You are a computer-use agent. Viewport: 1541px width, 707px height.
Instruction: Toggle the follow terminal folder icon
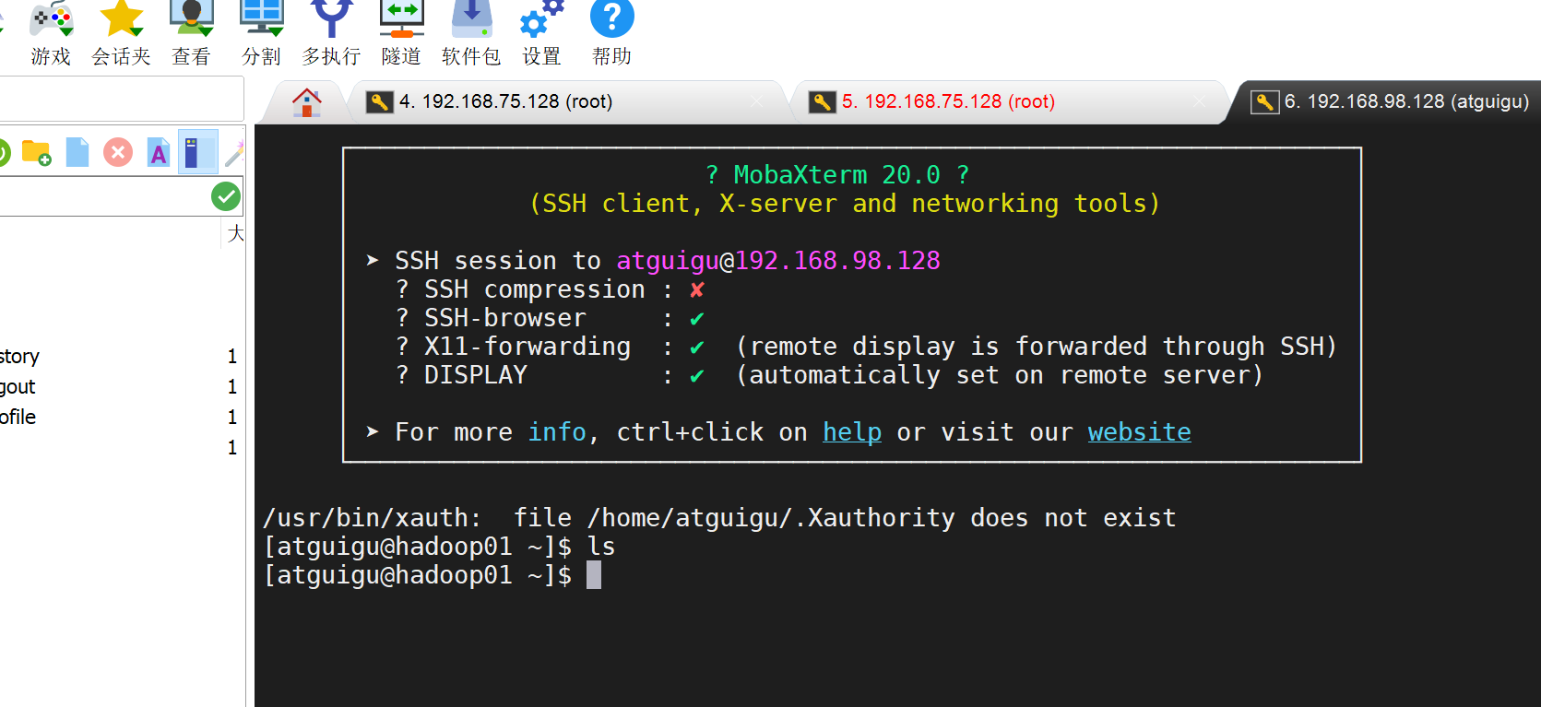tap(197, 152)
